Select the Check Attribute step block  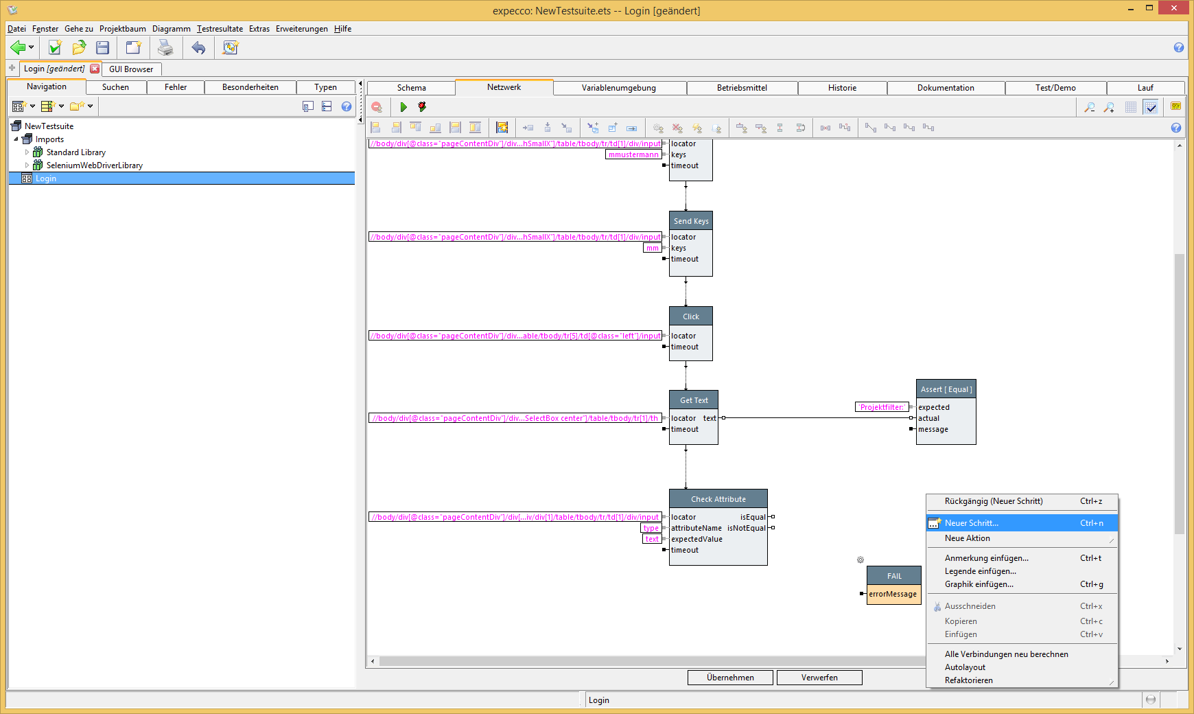click(718, 499)
